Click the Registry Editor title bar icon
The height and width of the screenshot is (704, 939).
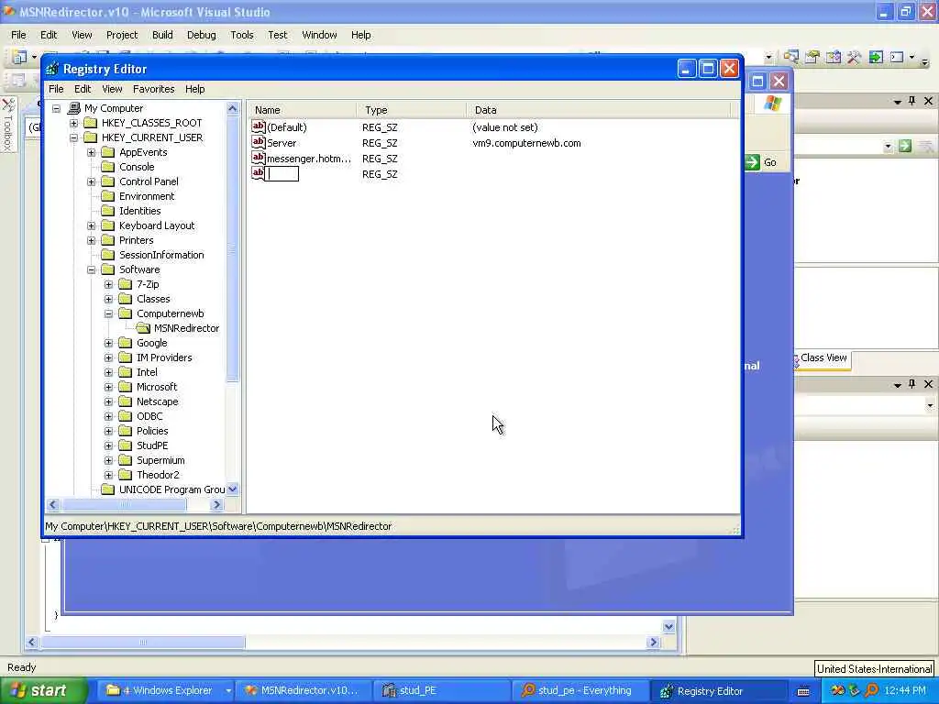pos(52,69)
